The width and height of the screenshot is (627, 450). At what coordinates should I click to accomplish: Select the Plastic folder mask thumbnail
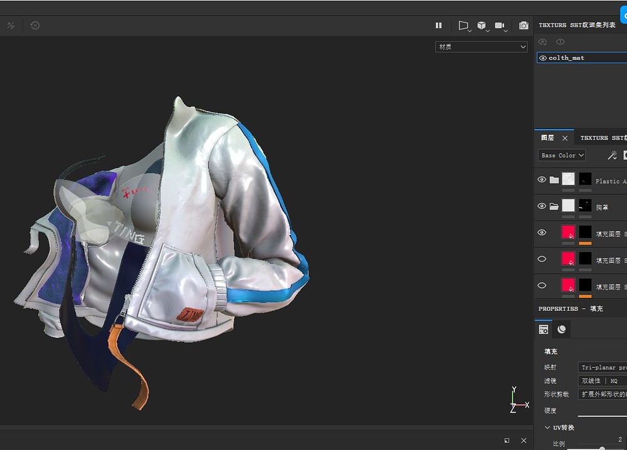[585, 179]
